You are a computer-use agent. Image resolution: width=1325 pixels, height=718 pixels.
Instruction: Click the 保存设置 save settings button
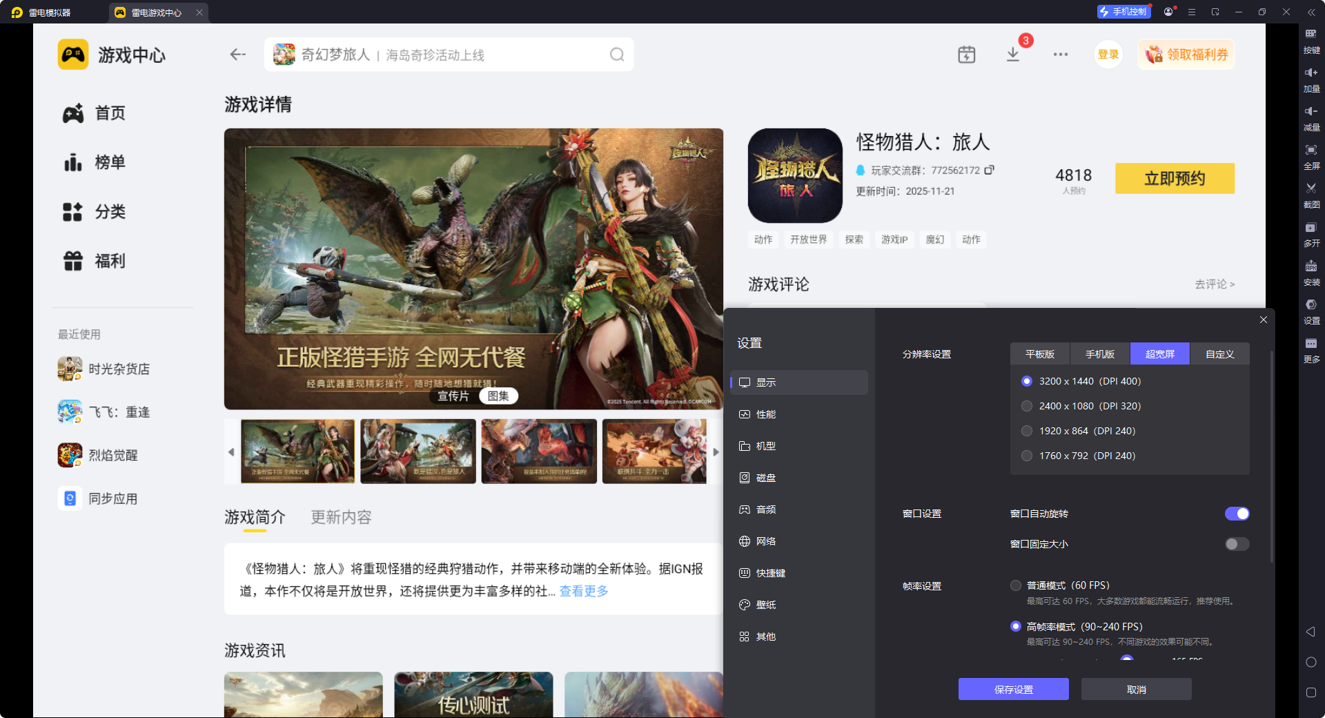pos(1012,688)
